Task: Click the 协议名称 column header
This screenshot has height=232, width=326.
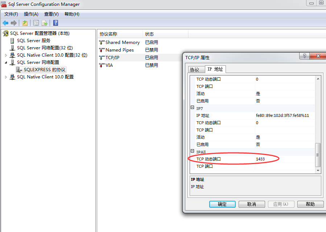Action: coord(120,34)
